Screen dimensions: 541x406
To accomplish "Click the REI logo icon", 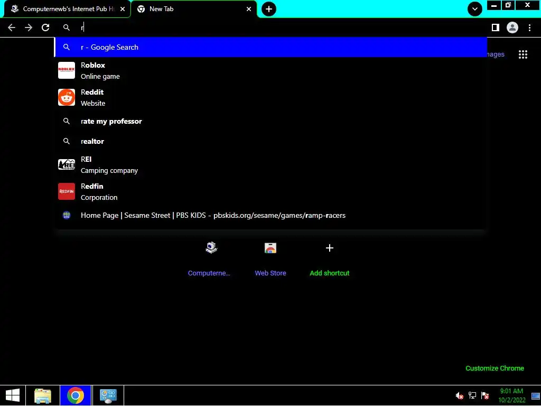I will (x=67, y=165).
